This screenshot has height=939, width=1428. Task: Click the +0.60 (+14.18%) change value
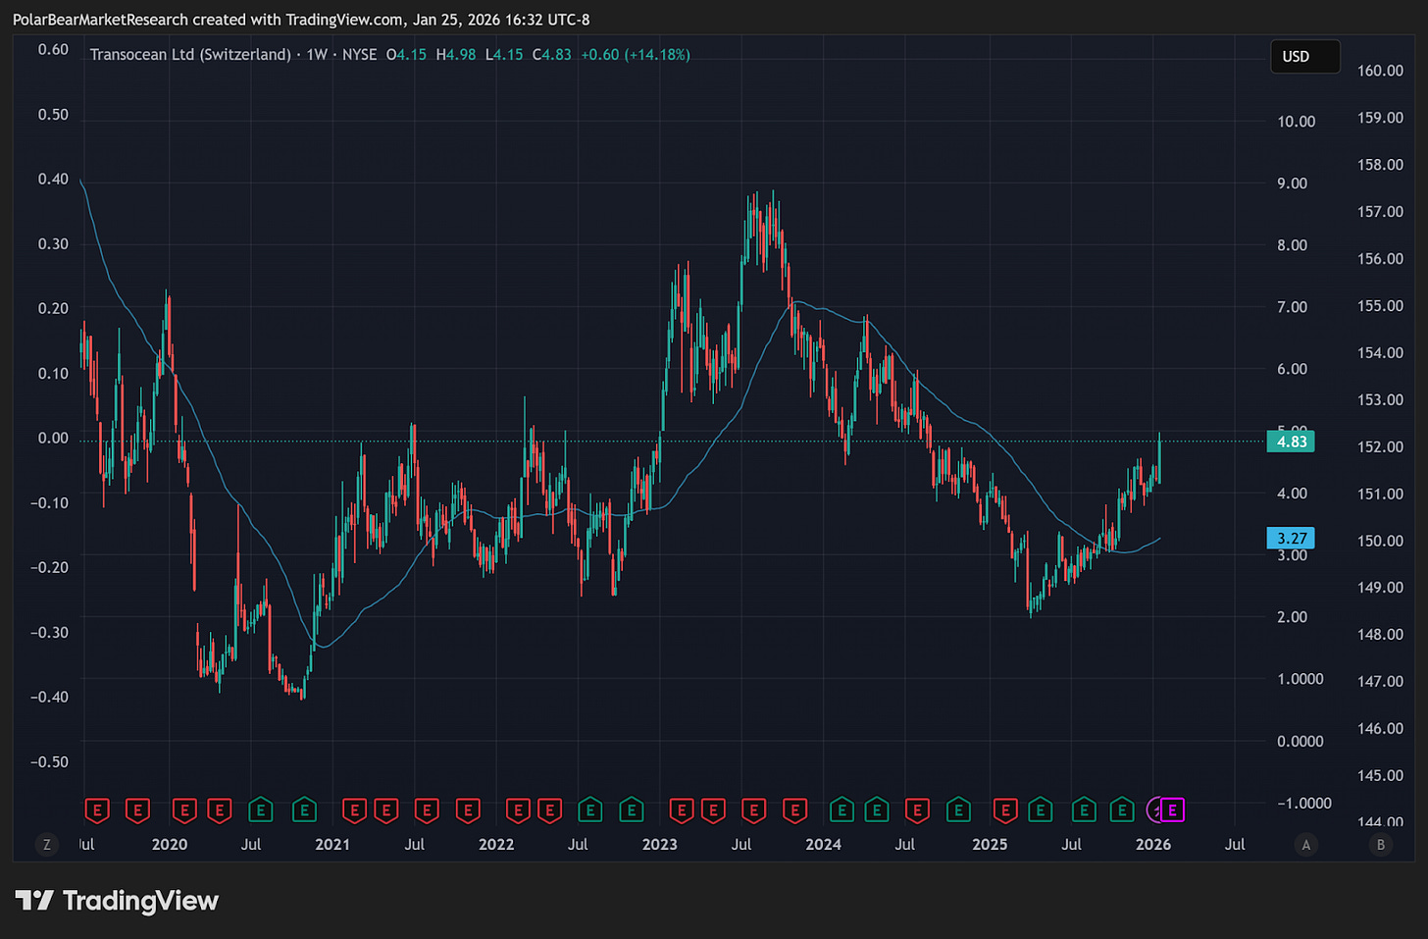(636, 55)
